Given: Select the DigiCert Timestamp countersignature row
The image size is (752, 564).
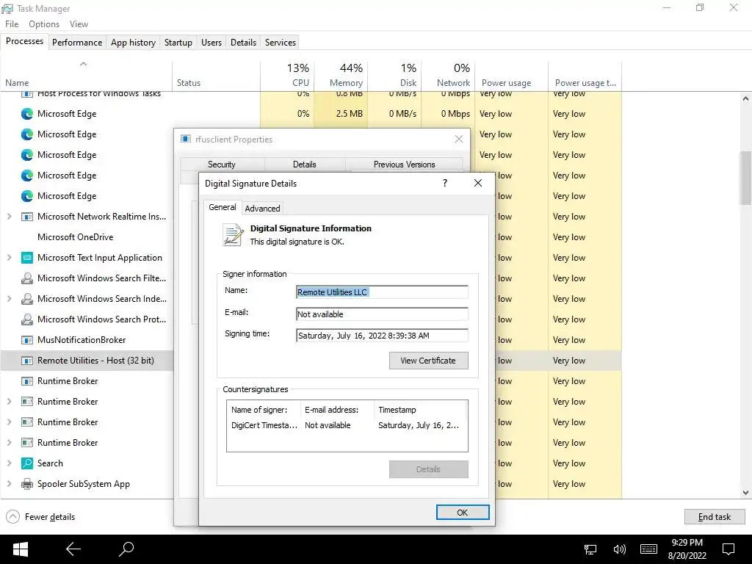Looking at the screenshot, I should pos(347,425).
